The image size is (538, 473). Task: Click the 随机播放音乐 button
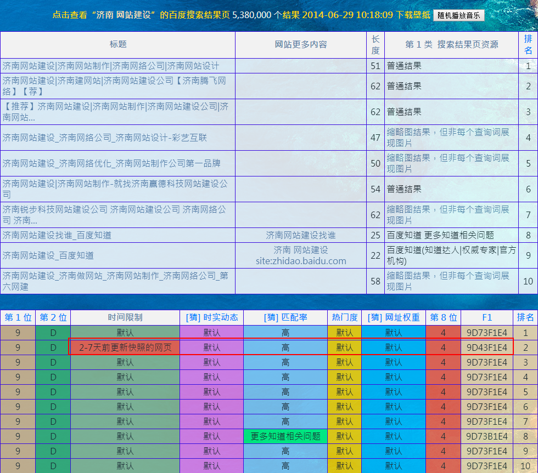click(459, 15)
